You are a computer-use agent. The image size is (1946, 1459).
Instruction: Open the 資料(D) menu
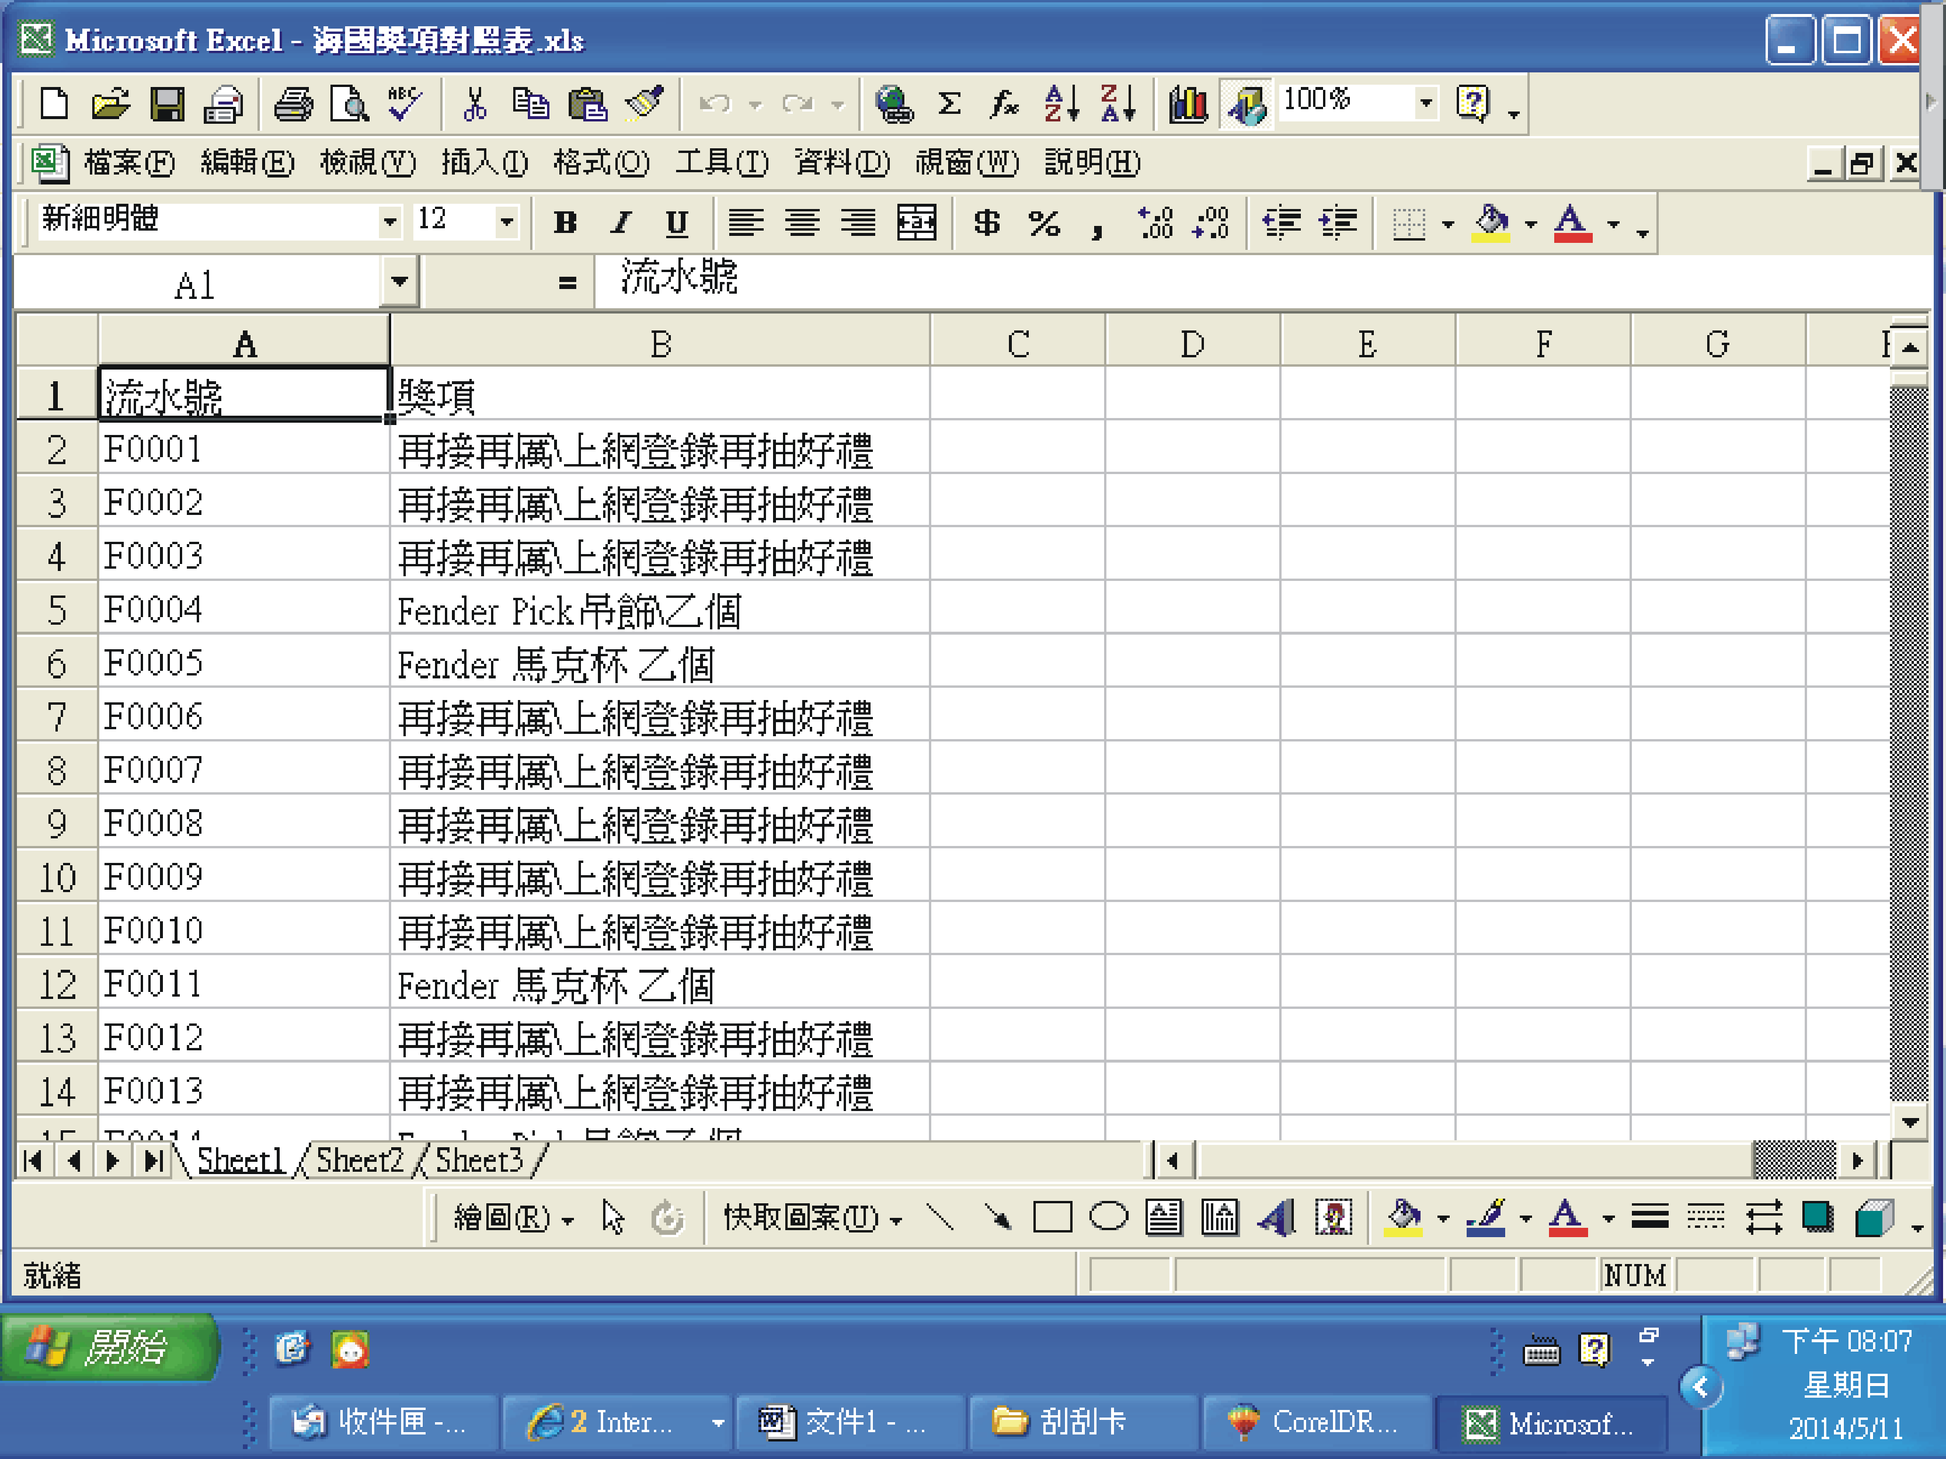click(x=842, y=163)
